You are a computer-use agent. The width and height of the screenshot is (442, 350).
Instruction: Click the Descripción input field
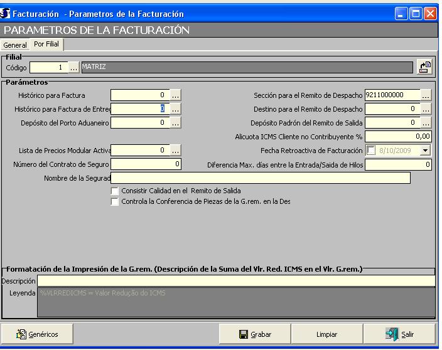[235, 281]
